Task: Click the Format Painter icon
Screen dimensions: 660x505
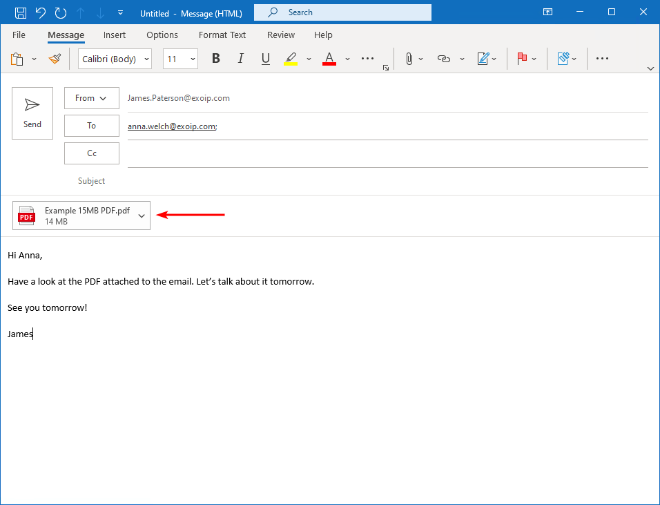Action: pyautogui.click(x=55, y=59)
